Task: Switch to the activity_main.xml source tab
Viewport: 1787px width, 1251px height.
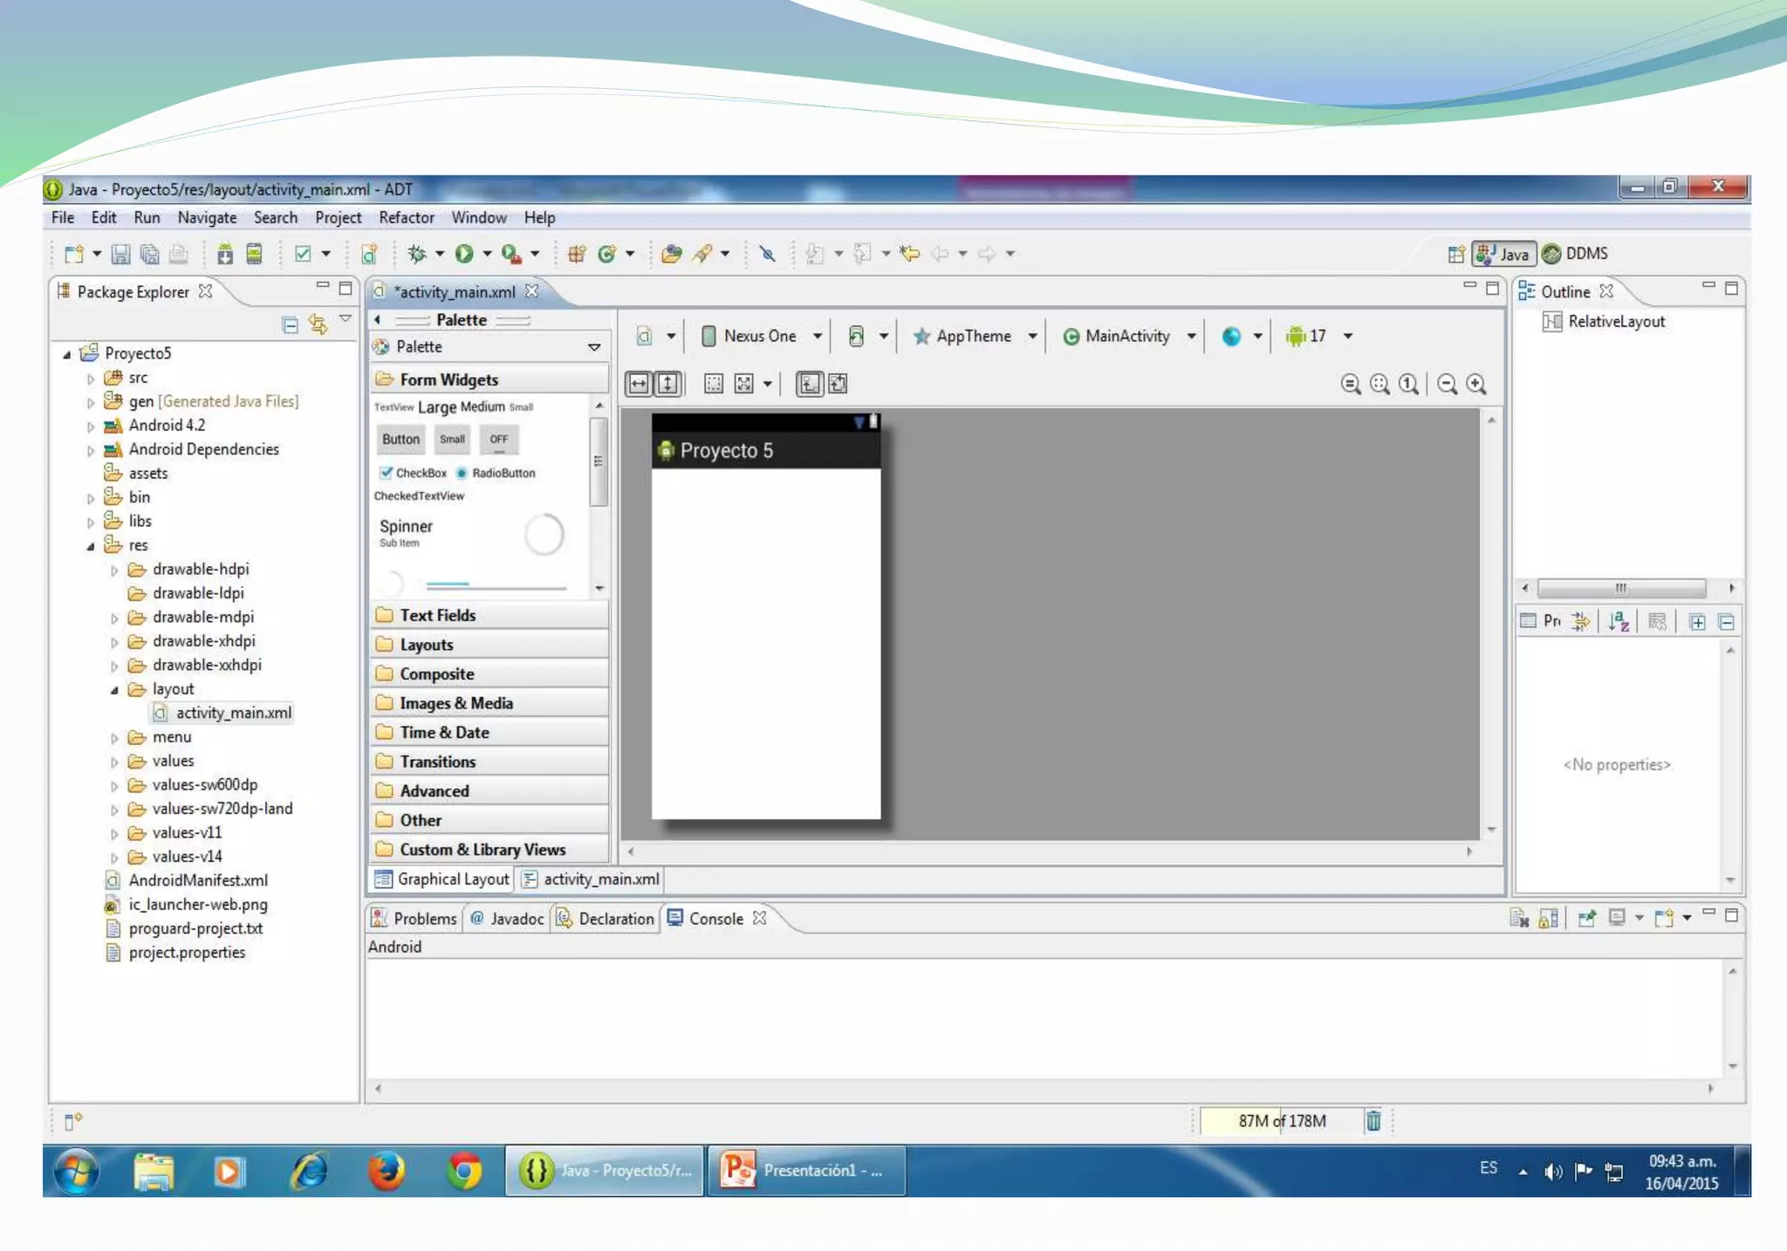Action: [591, 879]
